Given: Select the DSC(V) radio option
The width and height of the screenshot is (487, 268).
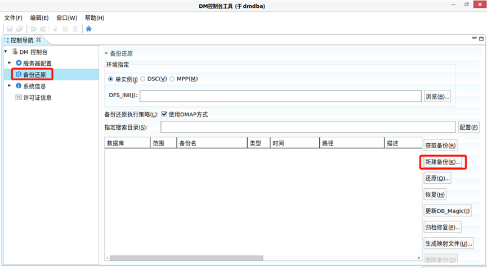Looking at the screenshot, I should click(142, 79).
